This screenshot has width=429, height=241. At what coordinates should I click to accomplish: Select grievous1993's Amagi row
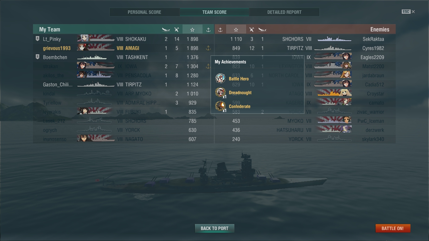(x=123, y=48)
